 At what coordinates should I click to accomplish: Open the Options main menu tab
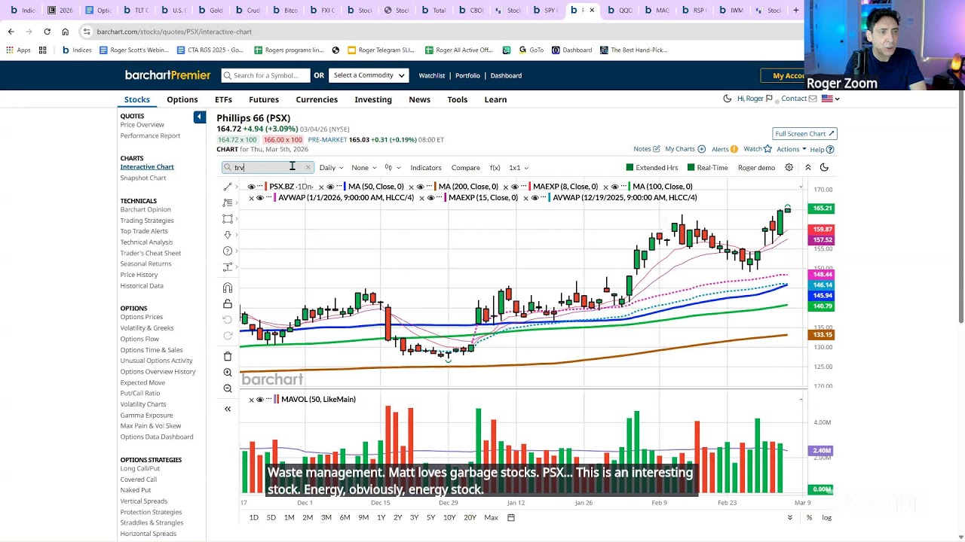pyautogui.click(x=182, y=99)
